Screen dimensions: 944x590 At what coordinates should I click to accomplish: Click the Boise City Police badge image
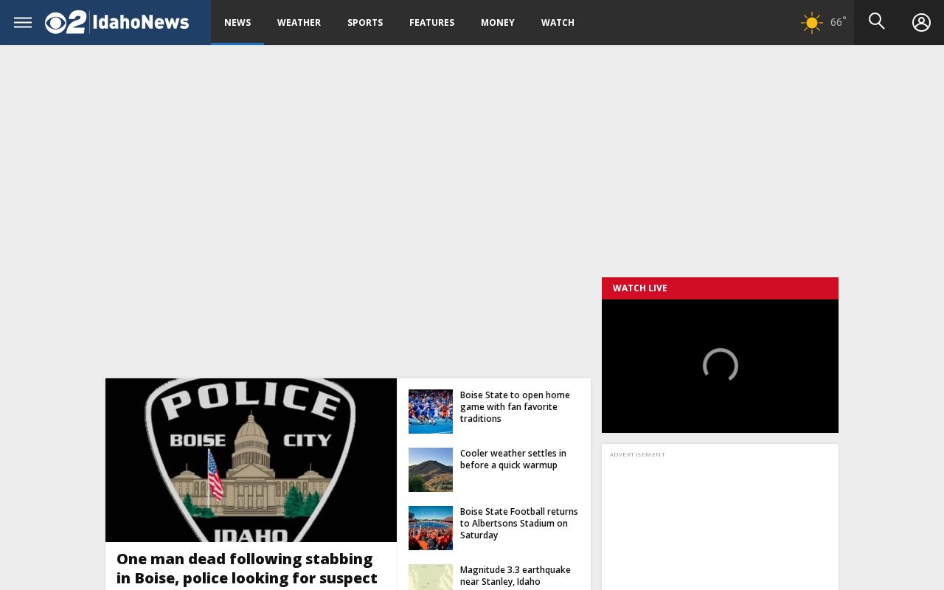pyautogui.click(x=251, y=460)
